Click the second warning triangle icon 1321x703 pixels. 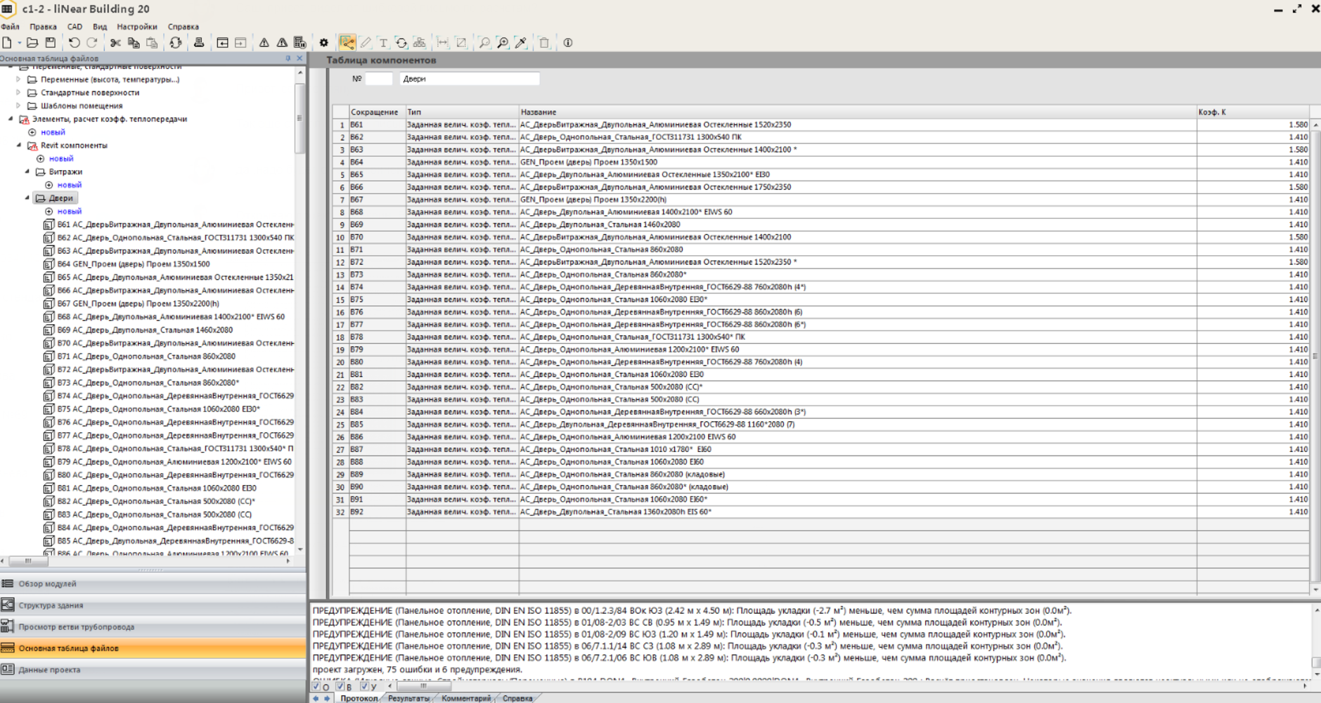coord(282,43)
